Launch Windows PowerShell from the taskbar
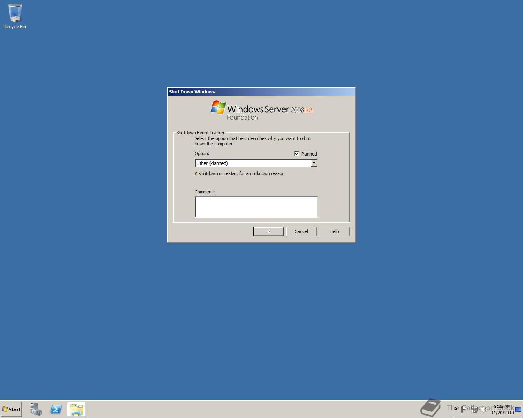The width and height of the screenshot is (523, 418). (x=56, y=409)
